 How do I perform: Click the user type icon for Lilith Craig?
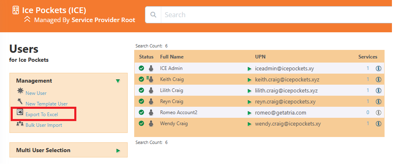pyautogui.click(x=151, y=90)
